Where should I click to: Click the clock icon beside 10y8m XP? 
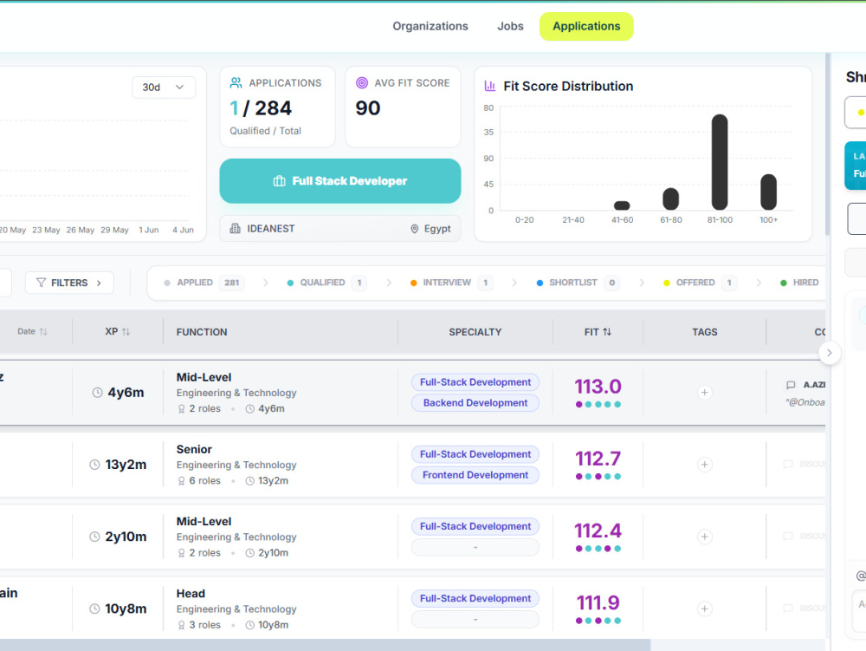(94, 609)
